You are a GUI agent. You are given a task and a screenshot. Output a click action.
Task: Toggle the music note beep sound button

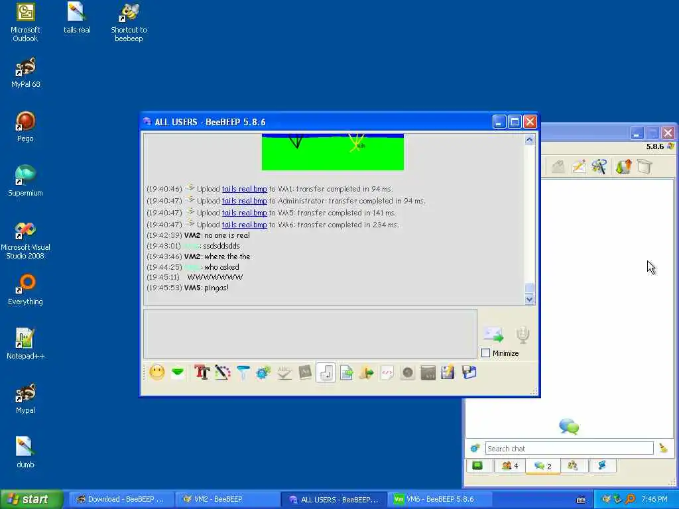point(326,372)
